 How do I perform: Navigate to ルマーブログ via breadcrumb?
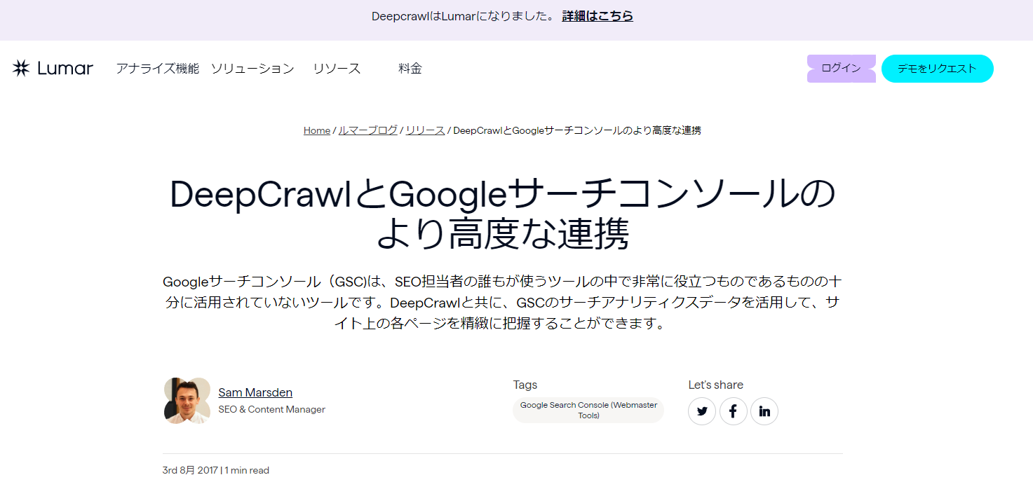(x=367, y=130)
